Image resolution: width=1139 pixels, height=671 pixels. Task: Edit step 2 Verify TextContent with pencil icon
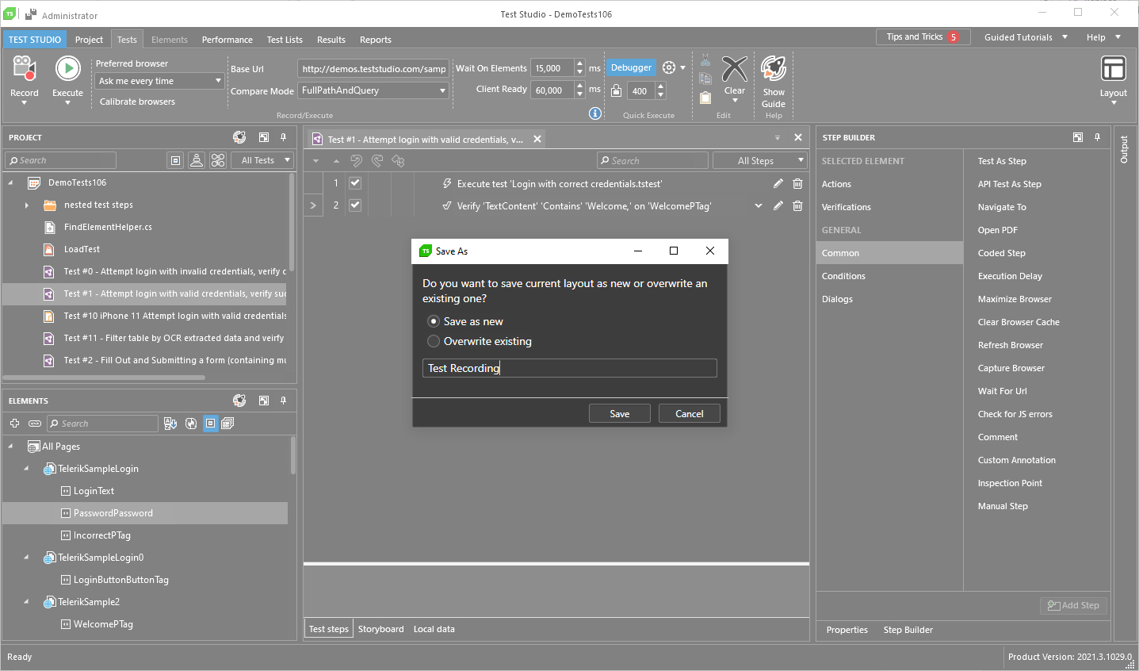pyautogui.click(x=778, y=205)
